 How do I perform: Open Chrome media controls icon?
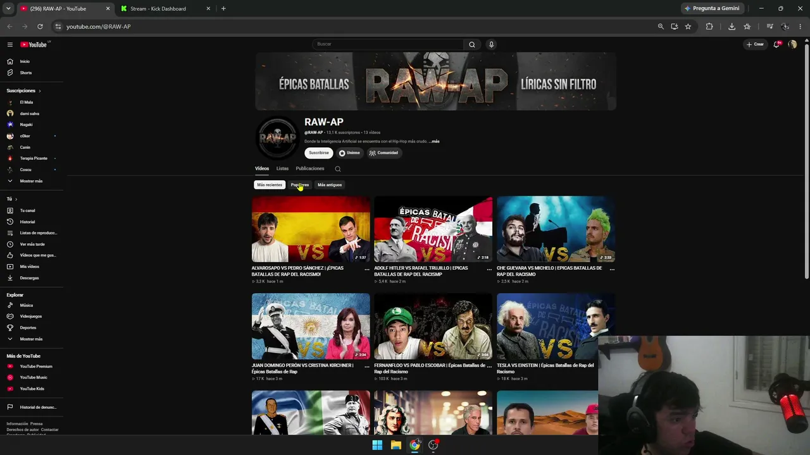769,27
